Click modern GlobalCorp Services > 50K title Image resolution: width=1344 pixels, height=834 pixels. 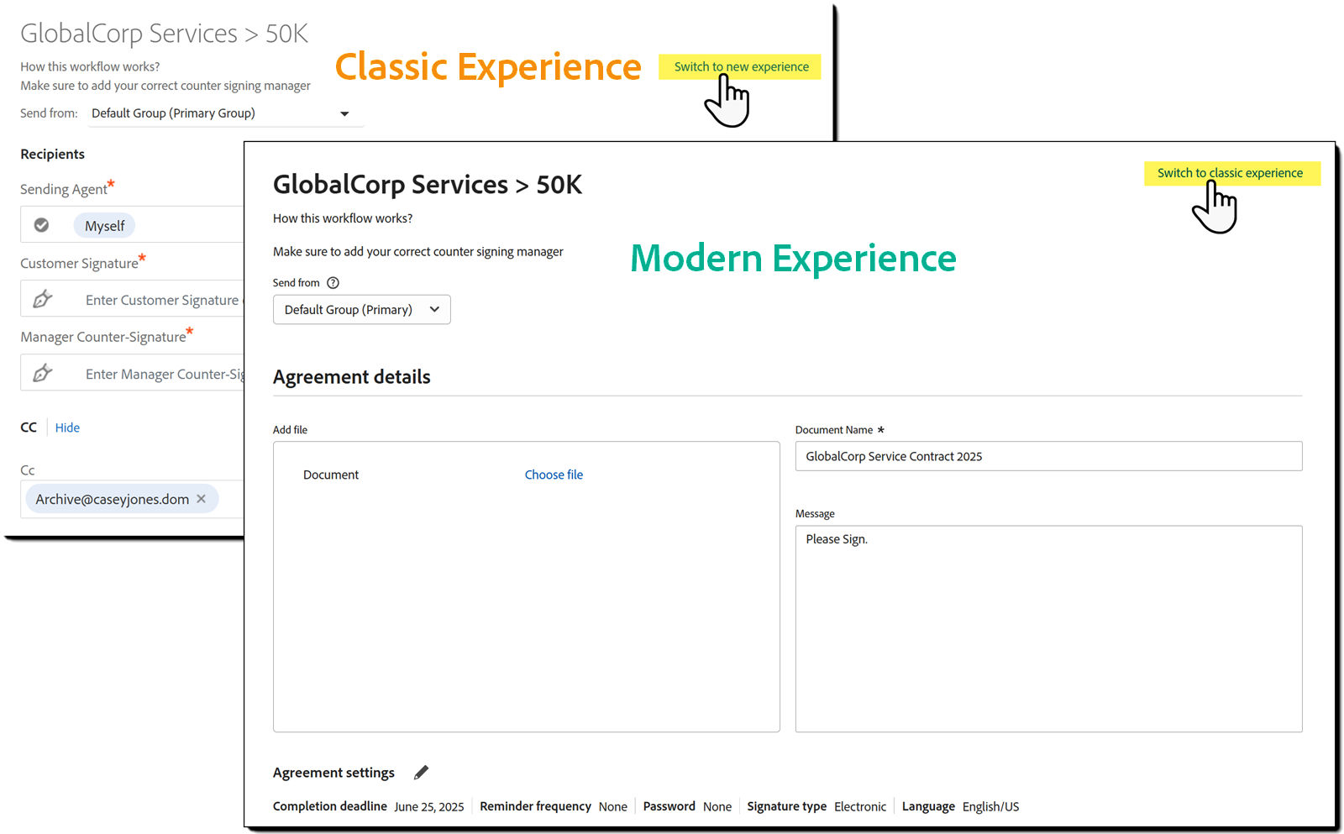(428, 185)
